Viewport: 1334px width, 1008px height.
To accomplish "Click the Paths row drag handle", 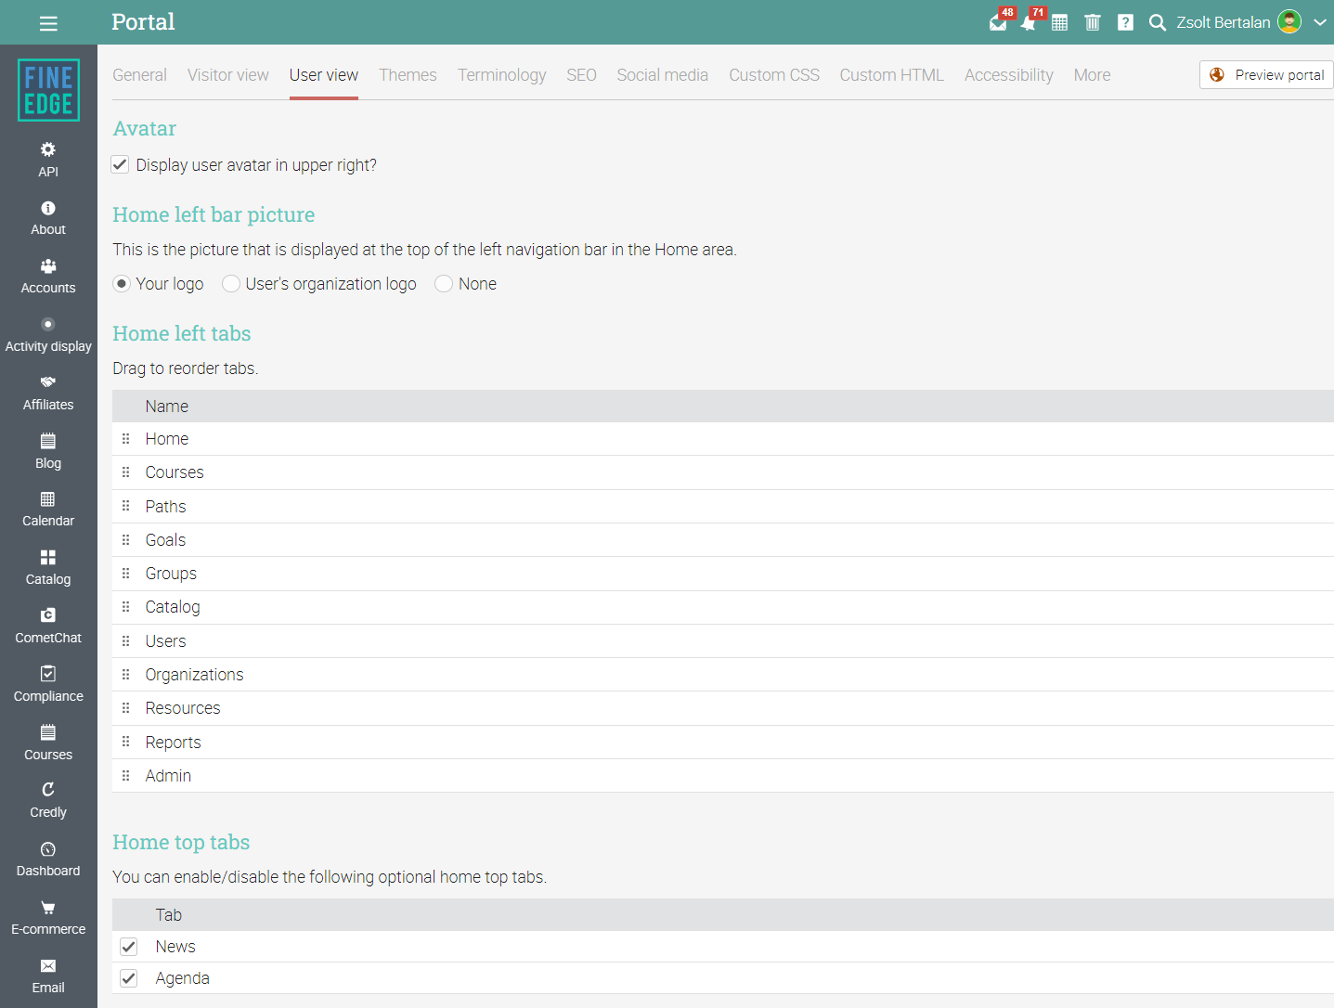I will (x=126, y=506).
